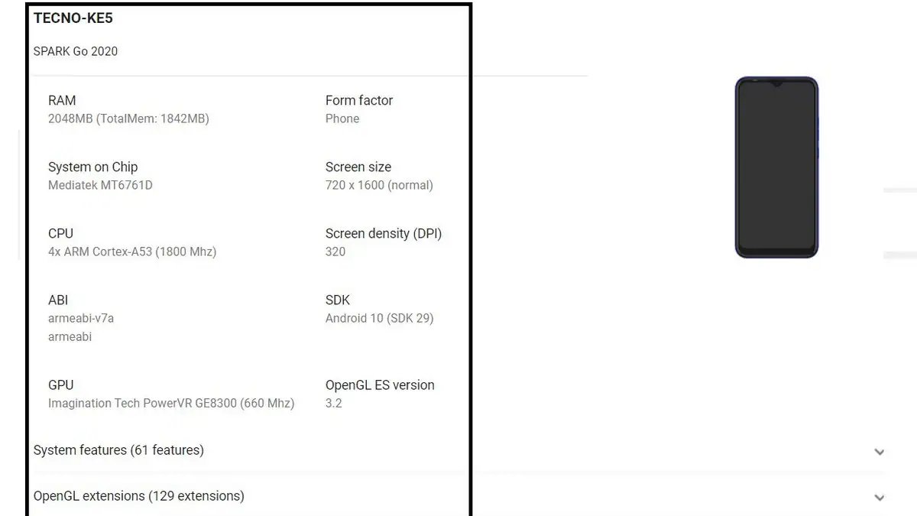This screenshot has width=917, height=516.
Task: Expand the OpenGL extensions chevron
Action: 879,498
